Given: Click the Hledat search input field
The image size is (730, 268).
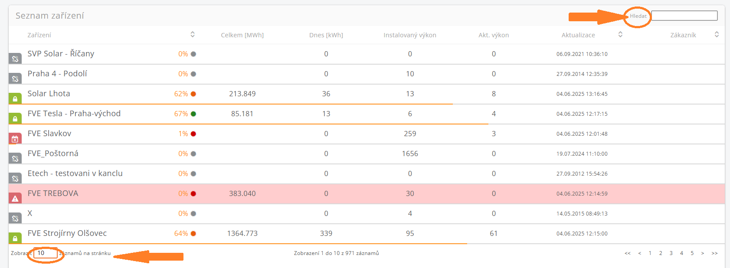Looking at the screenshot, I should coord(684,16).
